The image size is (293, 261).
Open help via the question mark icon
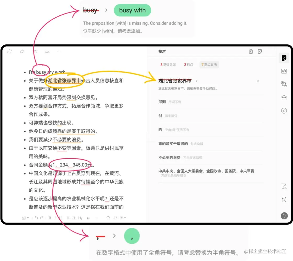coord(284,216)
